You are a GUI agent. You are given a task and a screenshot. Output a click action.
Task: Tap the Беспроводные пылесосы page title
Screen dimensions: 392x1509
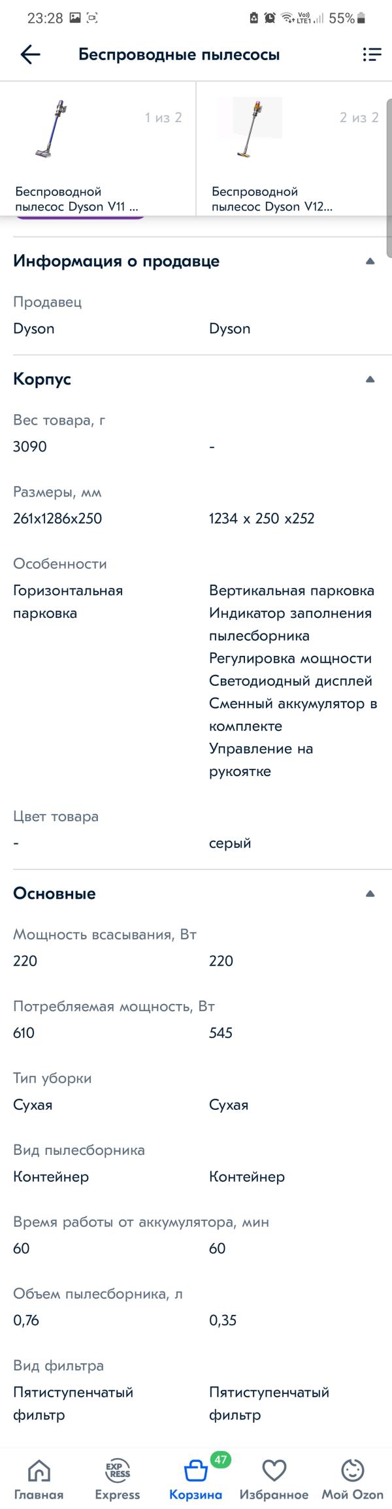tap(179, 55)
